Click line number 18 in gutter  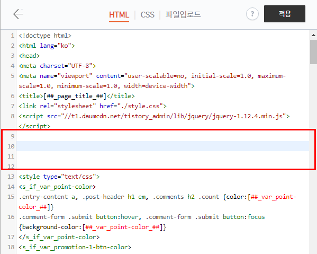(x=11, y=247)
